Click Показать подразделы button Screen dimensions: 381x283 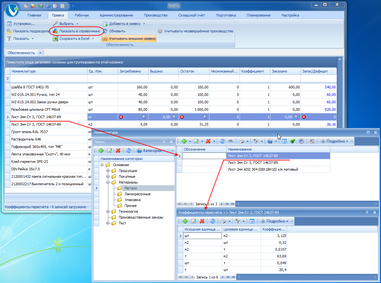point(29,31)
